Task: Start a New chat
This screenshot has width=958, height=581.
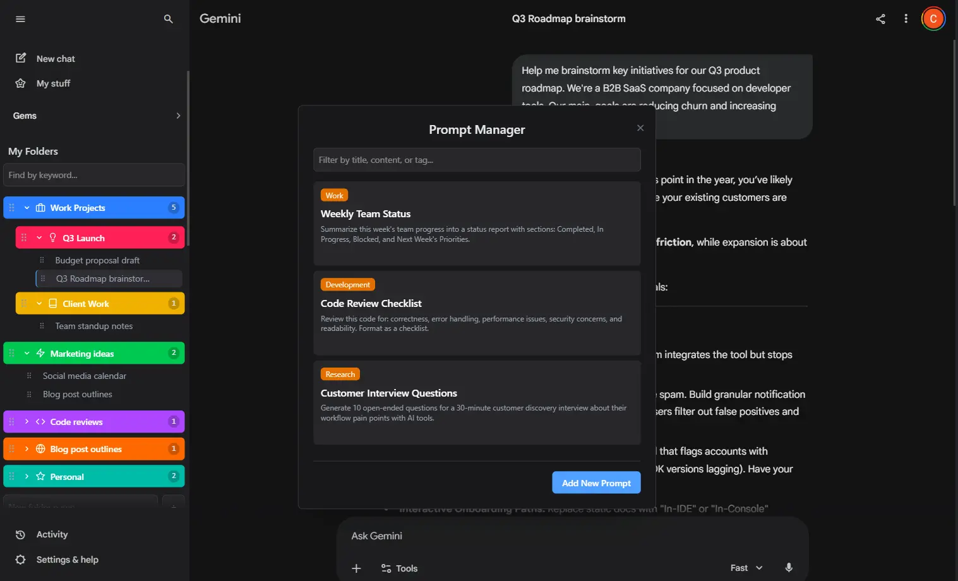Action: pos(56,58)
